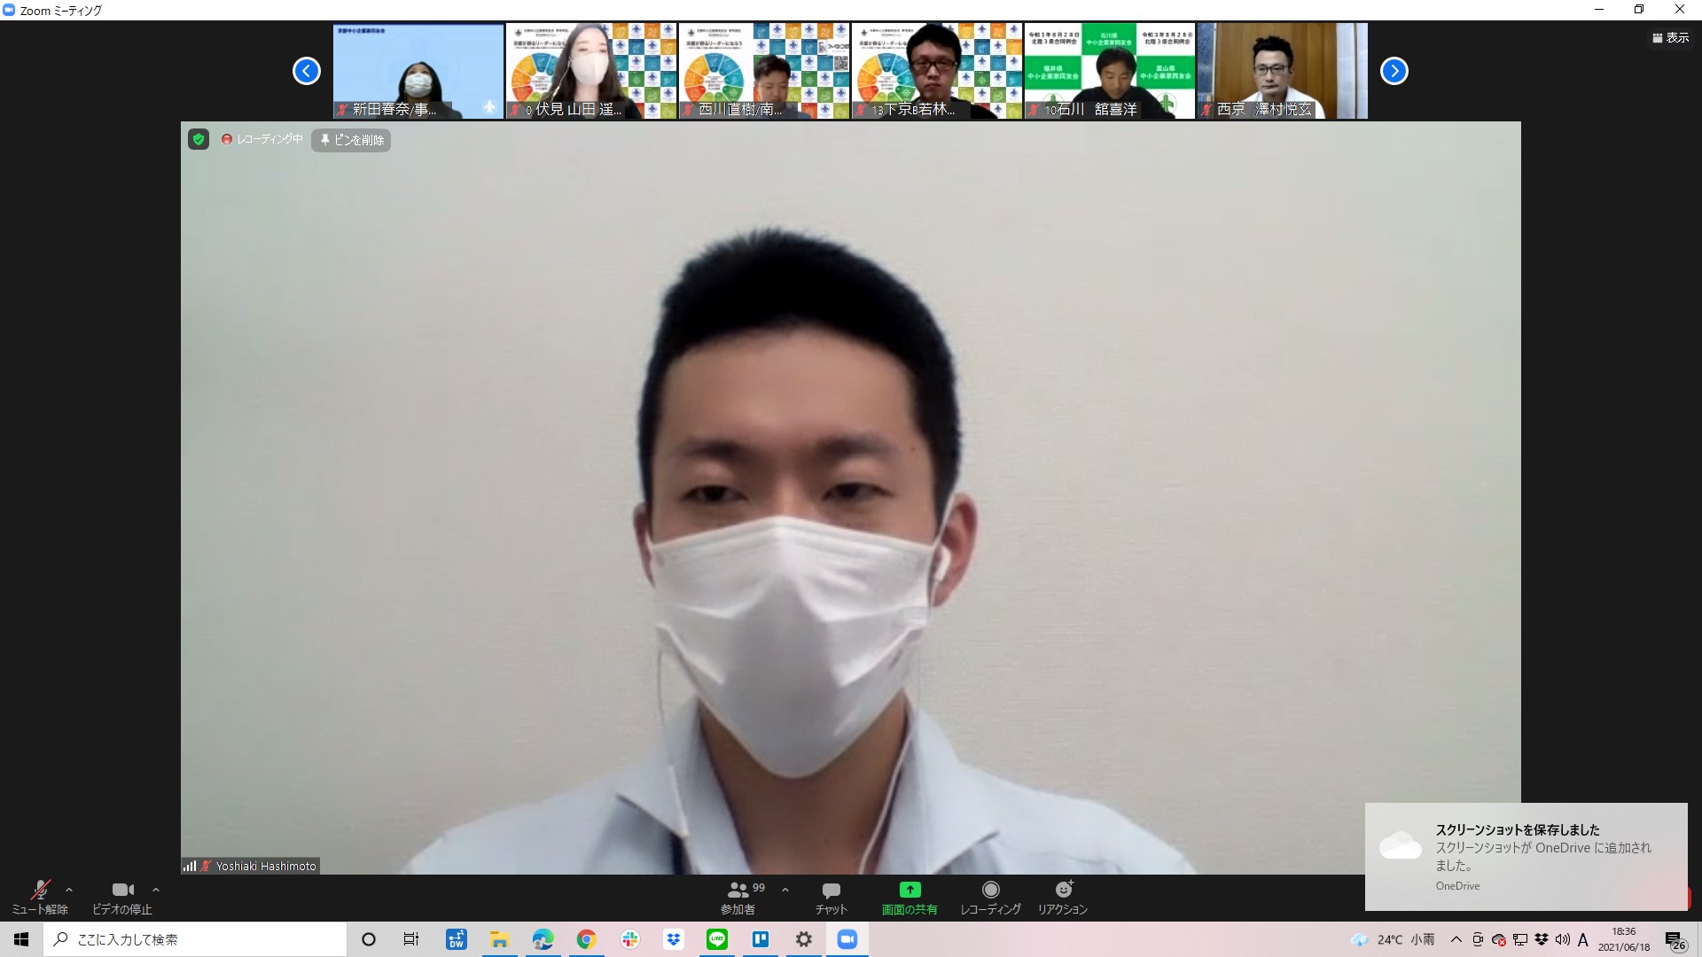This screenshot has height=957, width=1702.
Task: Open Task View in the taskbar
Action: (x=411, y=939)
